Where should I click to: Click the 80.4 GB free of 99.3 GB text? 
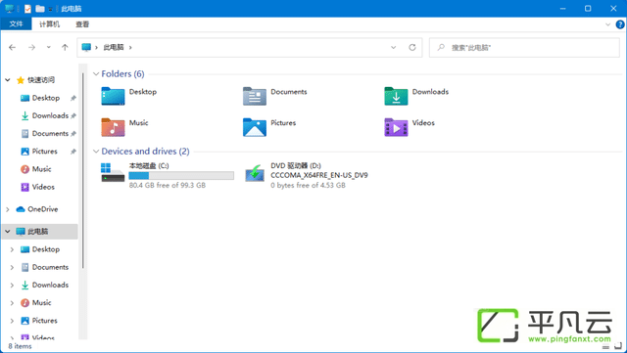(168, 185)
